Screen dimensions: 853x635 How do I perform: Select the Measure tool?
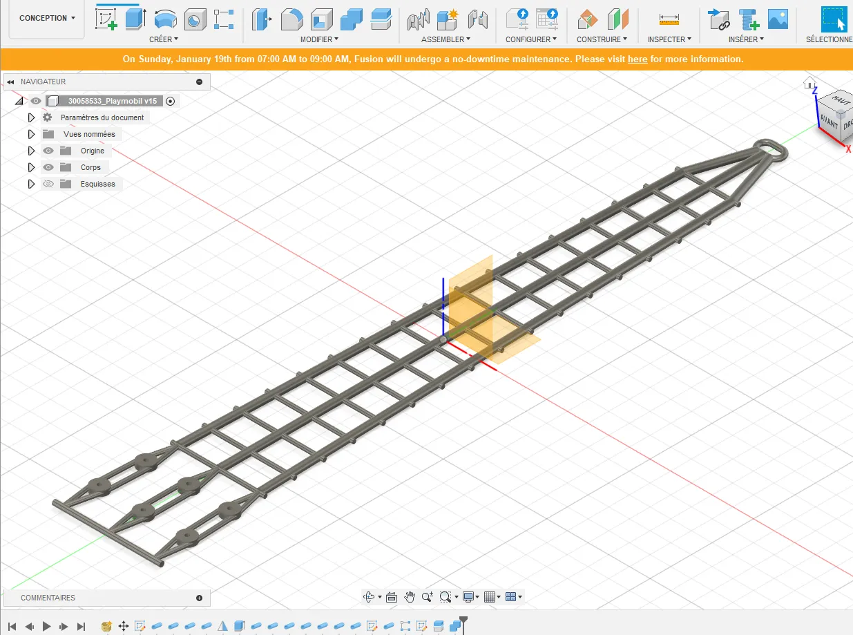pos(669,19)
